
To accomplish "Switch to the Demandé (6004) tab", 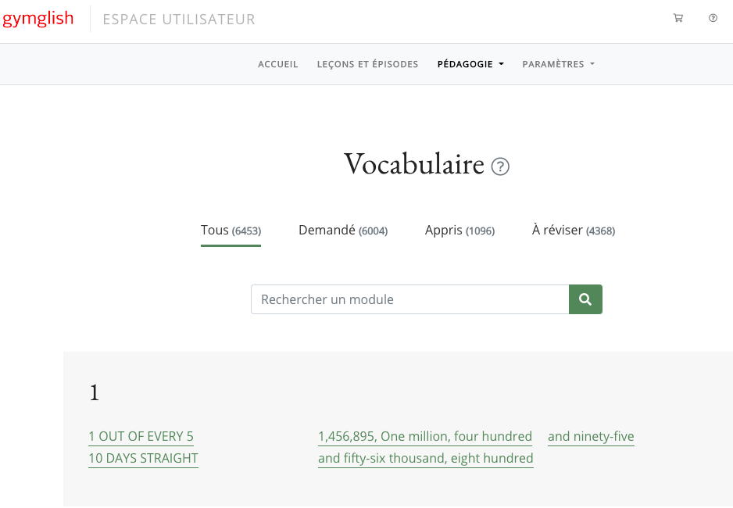I will [x=343, y=231].
